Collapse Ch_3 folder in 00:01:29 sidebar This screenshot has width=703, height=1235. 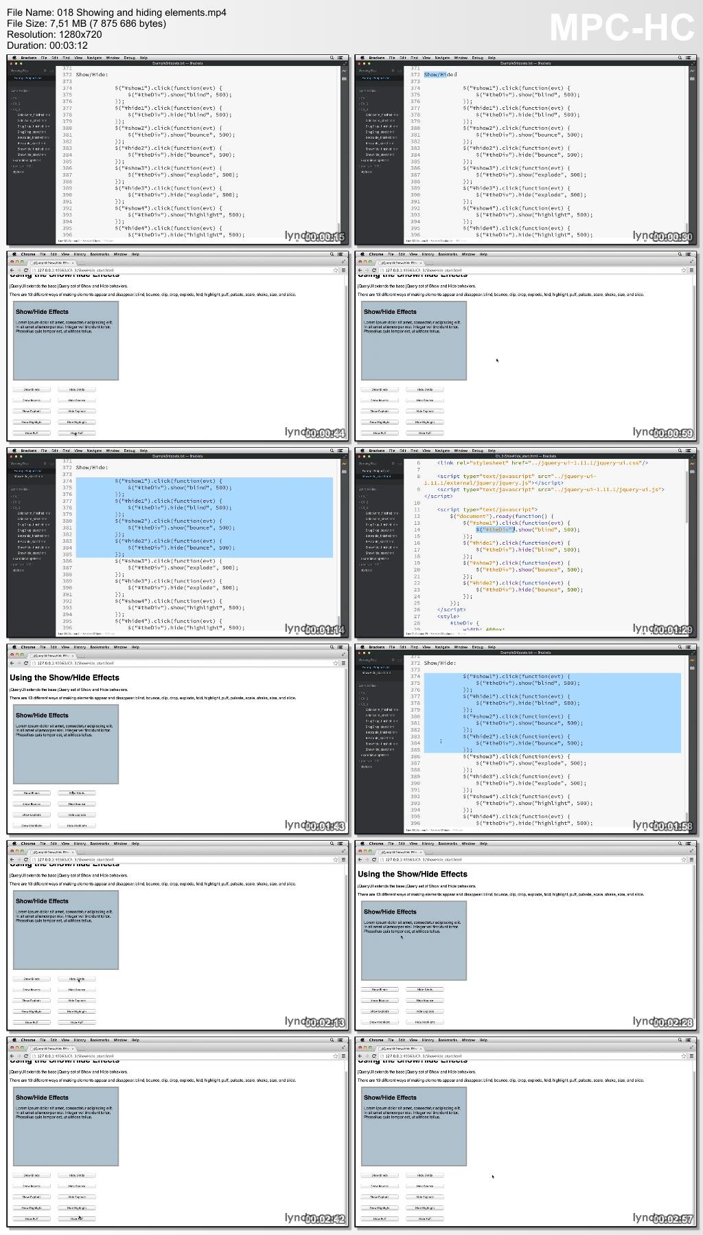pyautogui.click(x=363, y=507)
